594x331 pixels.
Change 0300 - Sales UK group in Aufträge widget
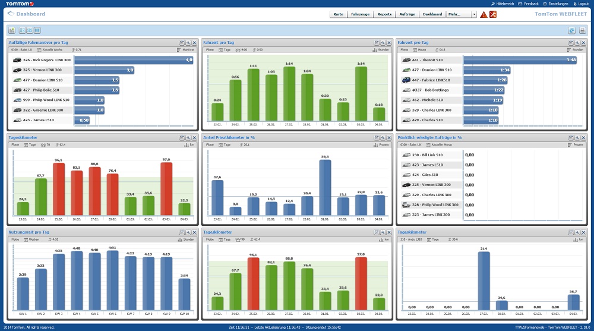click(411, 145)
